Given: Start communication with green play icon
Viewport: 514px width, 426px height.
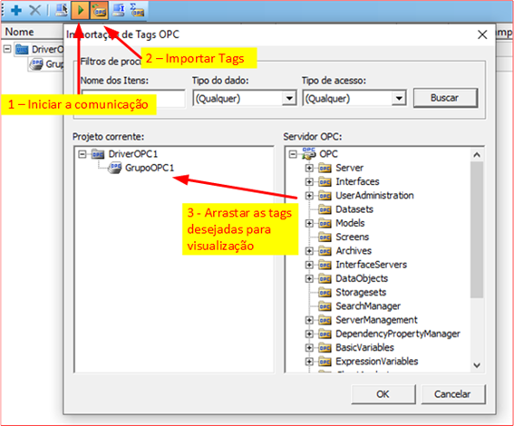Looking at the screenshot, I should click(x=80, y=11).
